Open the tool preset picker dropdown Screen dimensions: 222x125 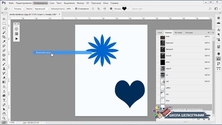(x=7, y=9)
